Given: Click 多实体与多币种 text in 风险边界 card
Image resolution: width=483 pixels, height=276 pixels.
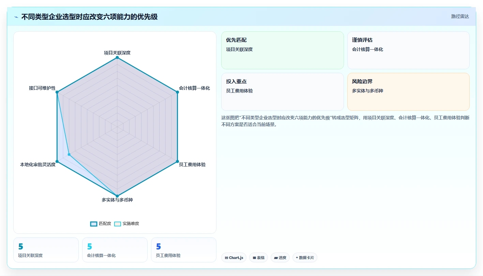Looking at the screenshot, I should point(367,91).
